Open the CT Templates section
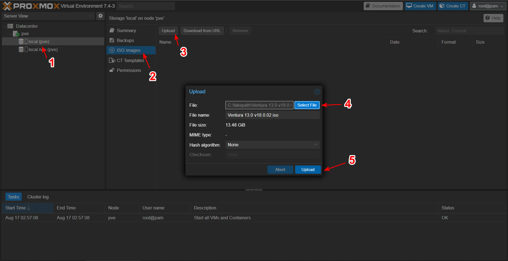Screen dimensions: 508x261 point(130,60)
